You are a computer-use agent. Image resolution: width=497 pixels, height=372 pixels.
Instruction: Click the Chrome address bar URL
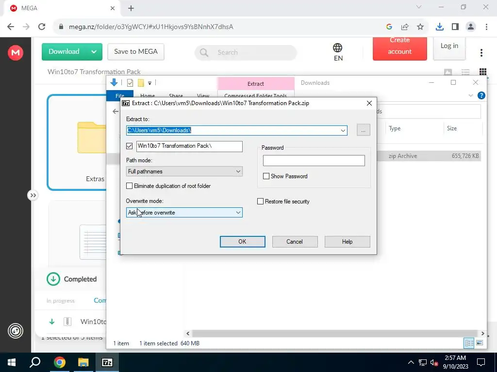pyautogui.click(x=151, y=27)
